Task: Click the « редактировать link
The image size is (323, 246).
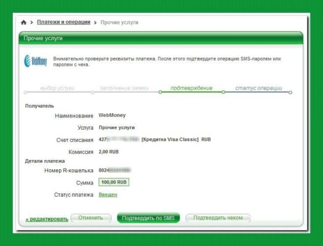Action: pos(47,219)
